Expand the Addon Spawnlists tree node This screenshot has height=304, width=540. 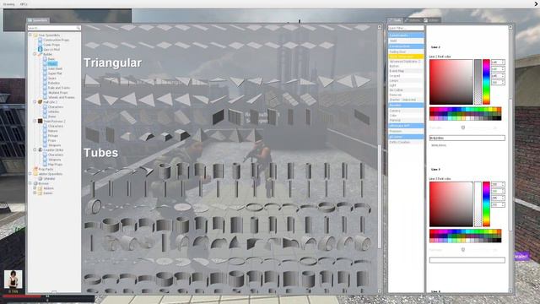[30, 174]
